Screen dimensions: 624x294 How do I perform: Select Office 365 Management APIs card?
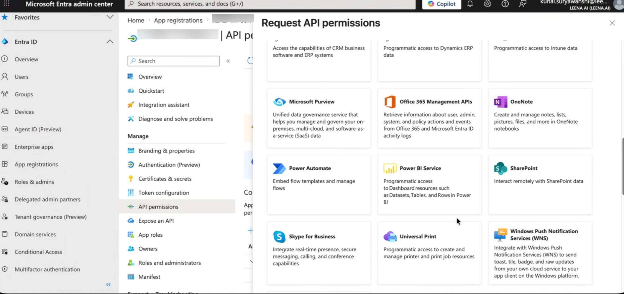[429, 118]
